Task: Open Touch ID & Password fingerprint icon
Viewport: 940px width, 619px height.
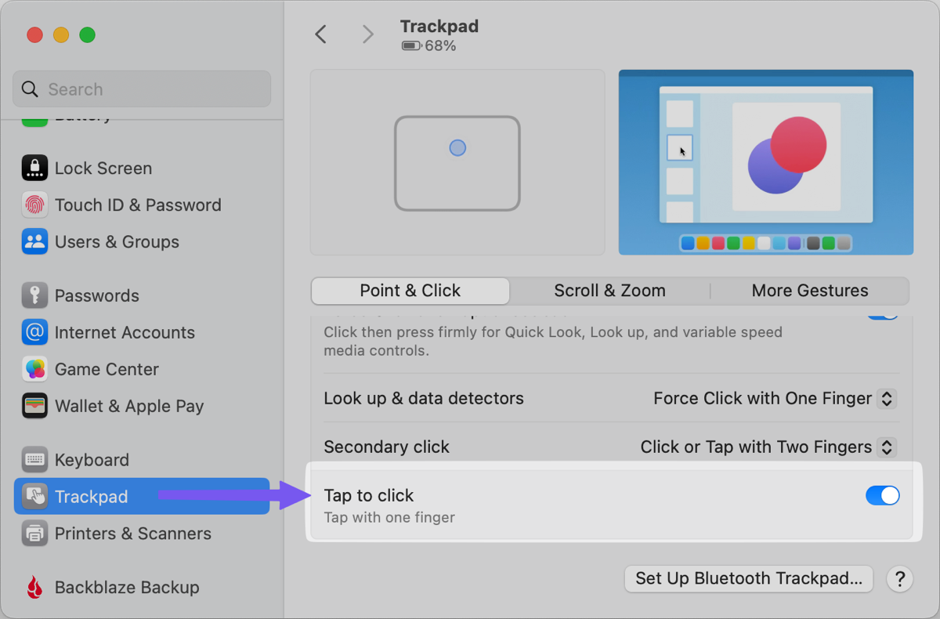Action: point(34,205)
